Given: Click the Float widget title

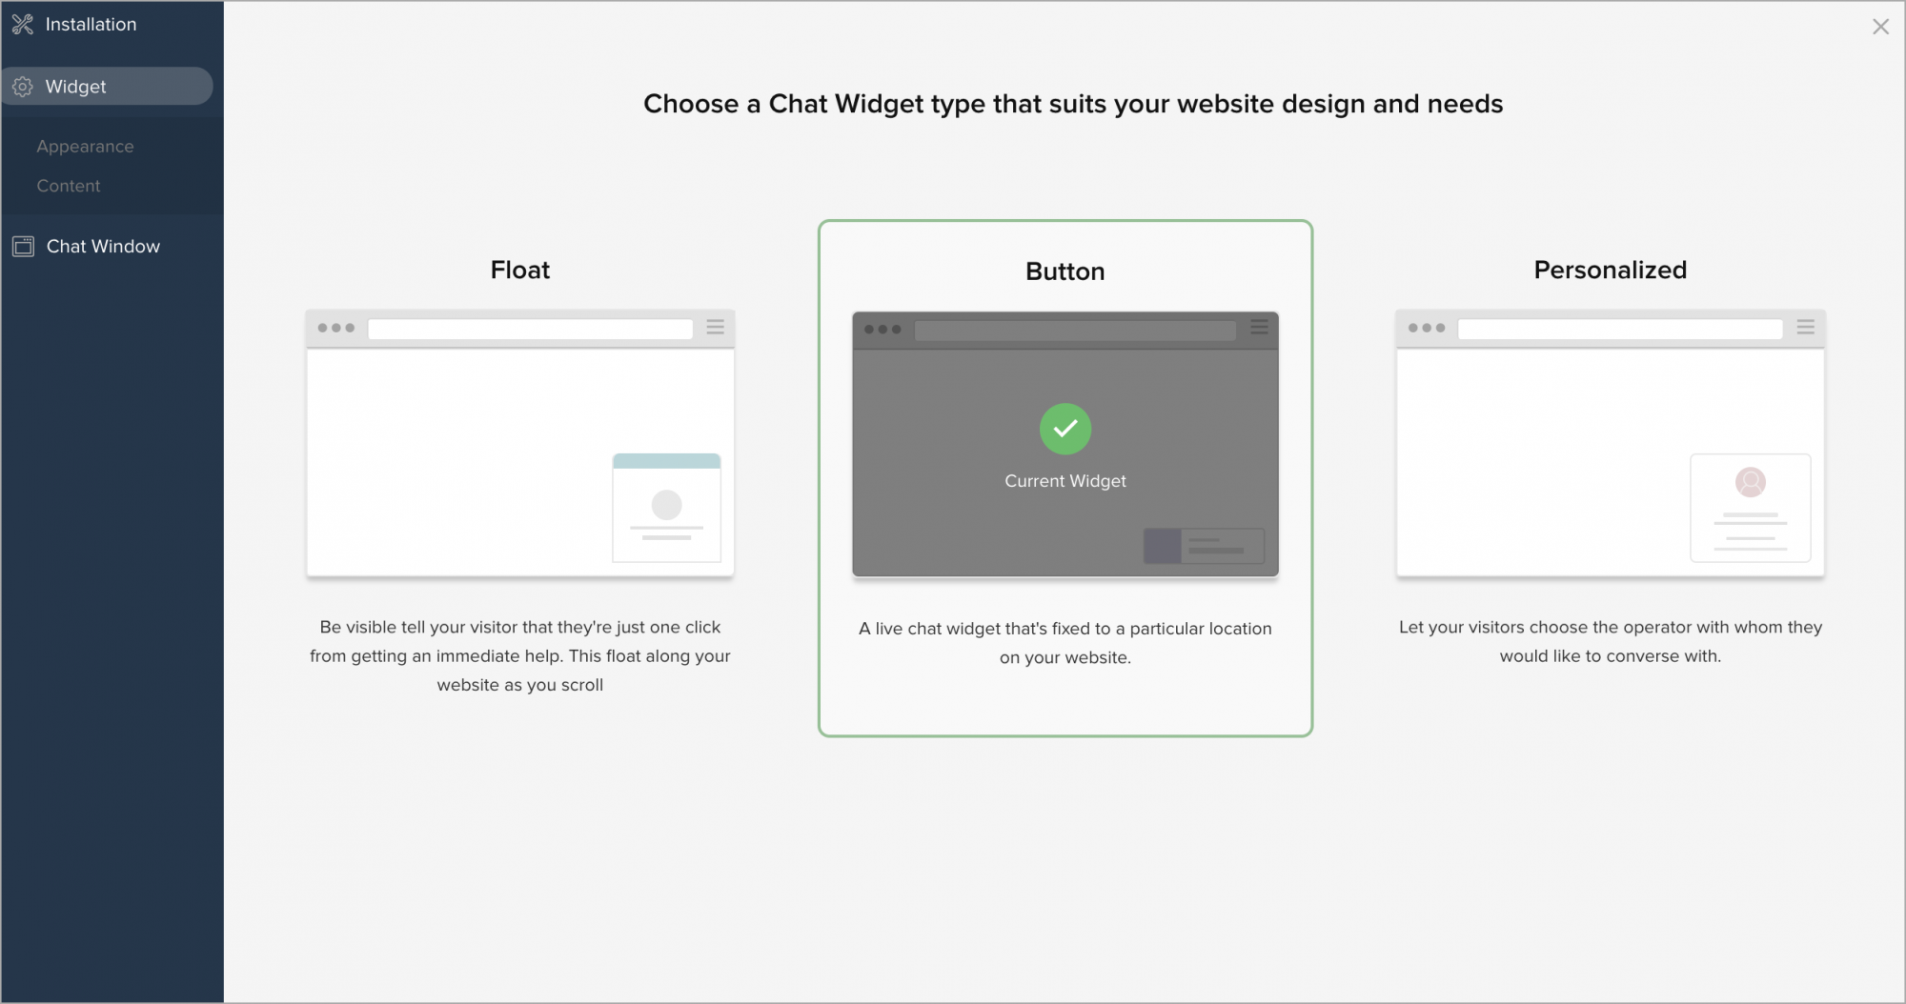Looking at the screenshot, I should pyautogui.click(x=520, y=270).
